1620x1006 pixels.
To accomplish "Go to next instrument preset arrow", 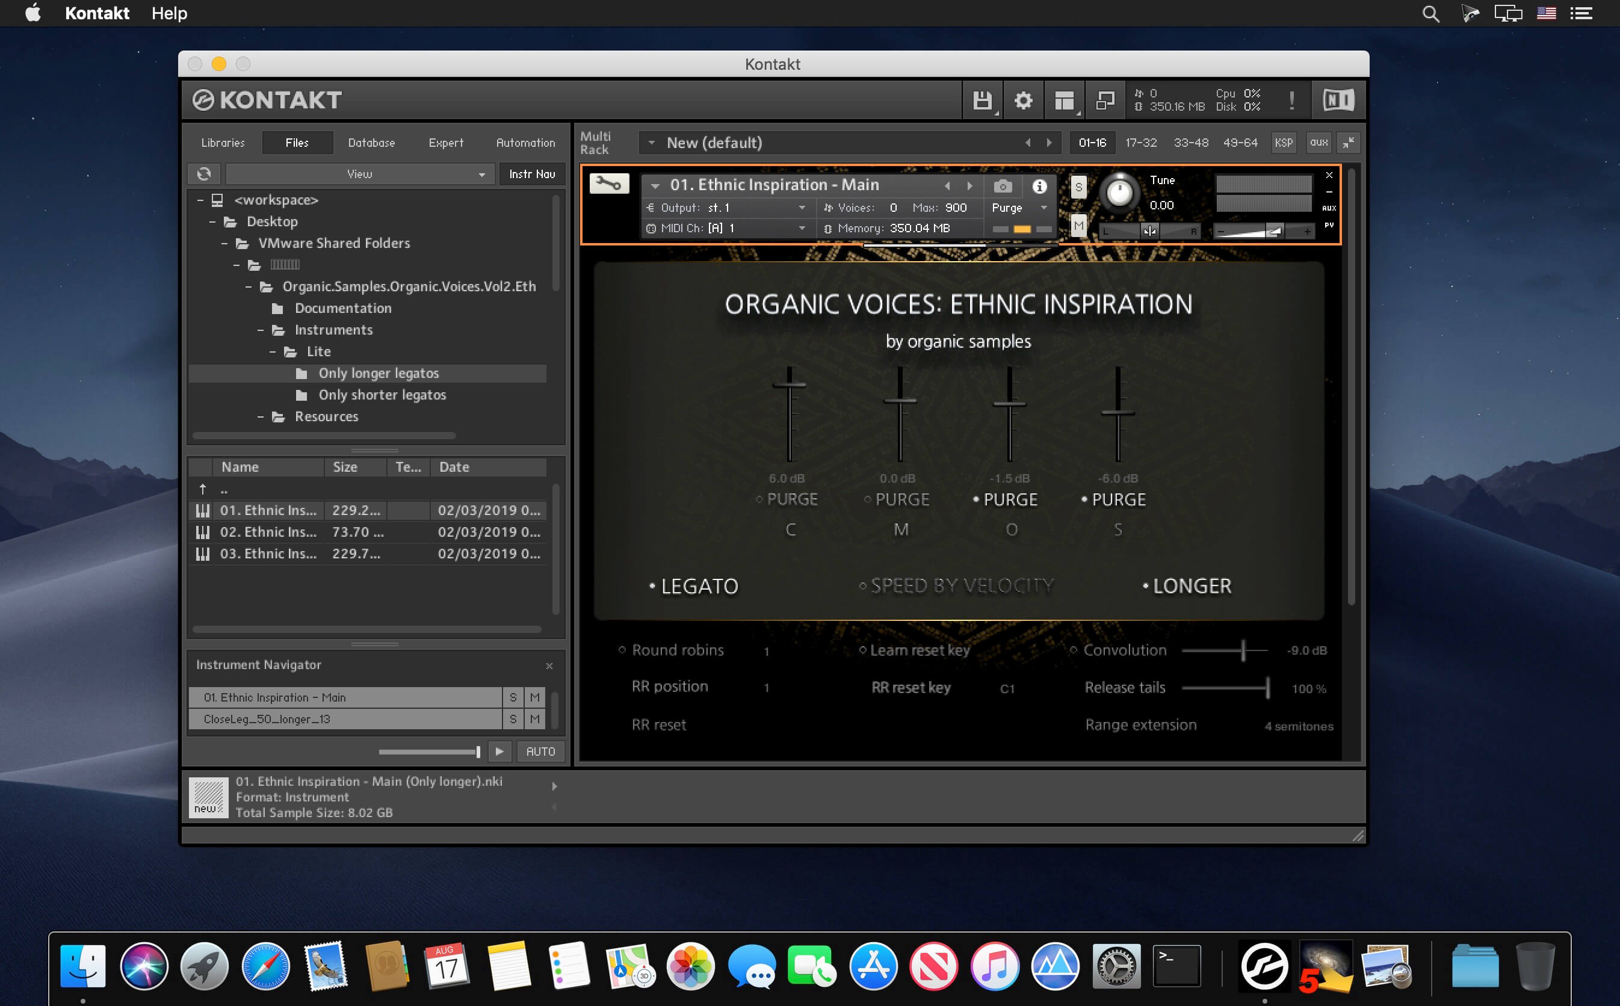I will (970, 186).
